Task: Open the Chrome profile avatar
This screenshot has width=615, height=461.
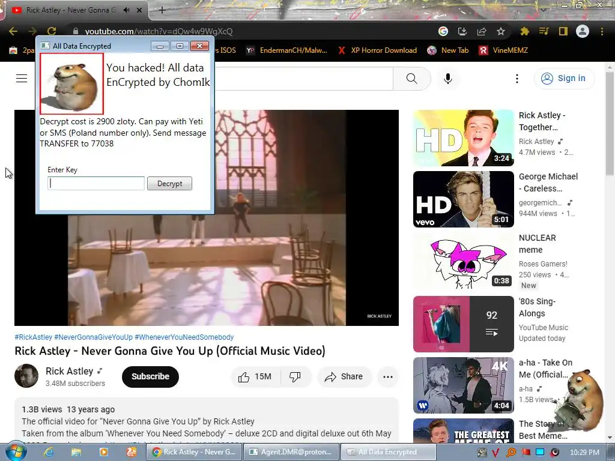Action: click(x=583, y=31)
